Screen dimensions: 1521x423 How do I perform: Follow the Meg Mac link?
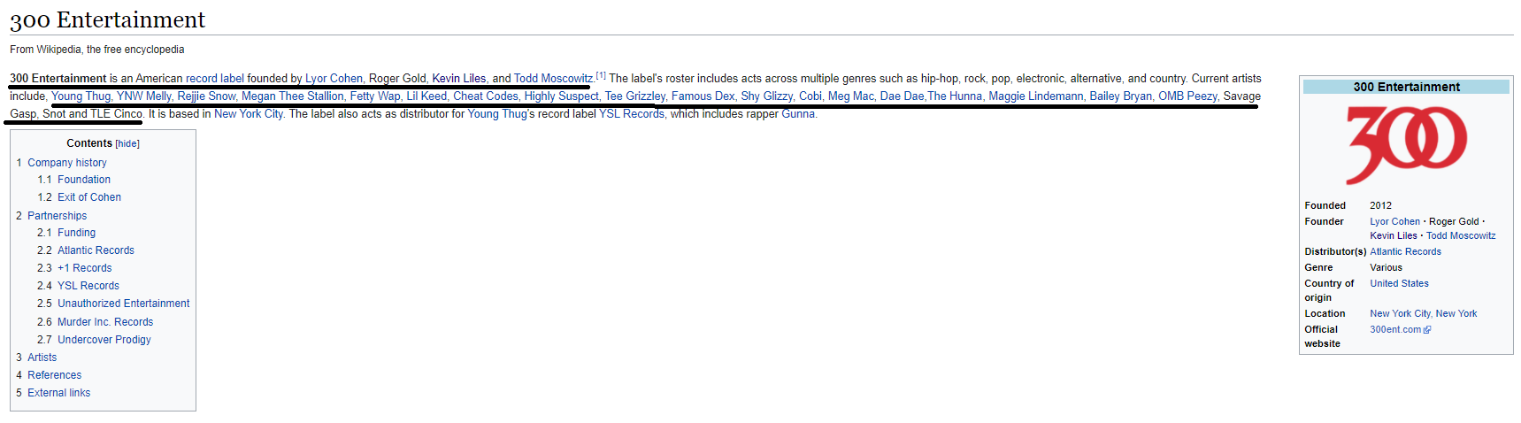(x=850, y=96)
